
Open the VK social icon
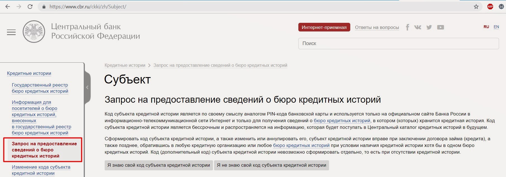tap(418, 27)
